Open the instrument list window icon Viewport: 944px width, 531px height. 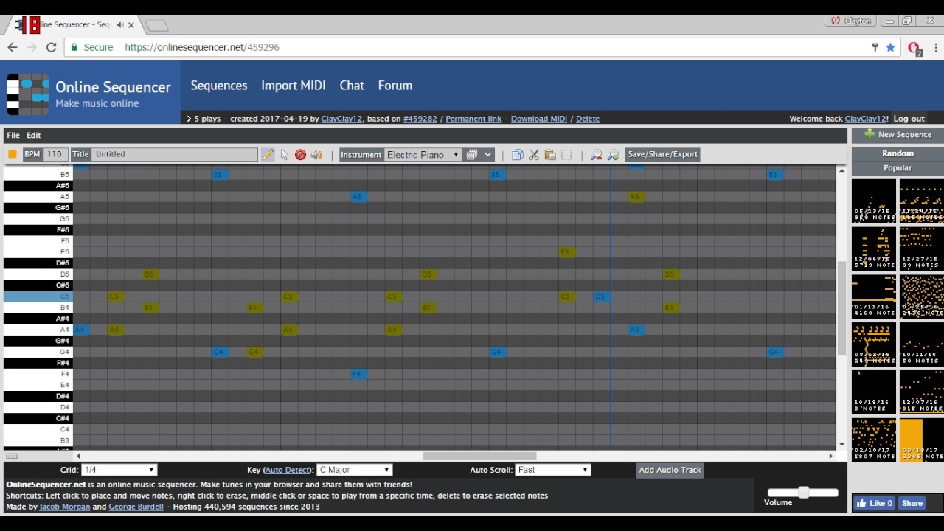coord(472,155)
